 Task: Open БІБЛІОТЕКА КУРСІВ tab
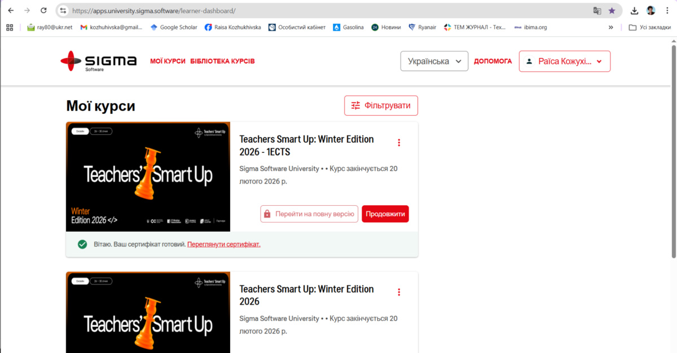coord(222,61)
